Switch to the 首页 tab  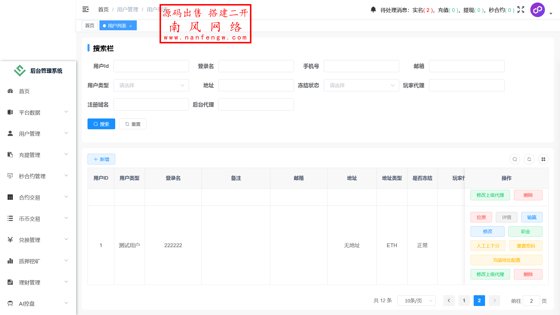click(90, 25)
